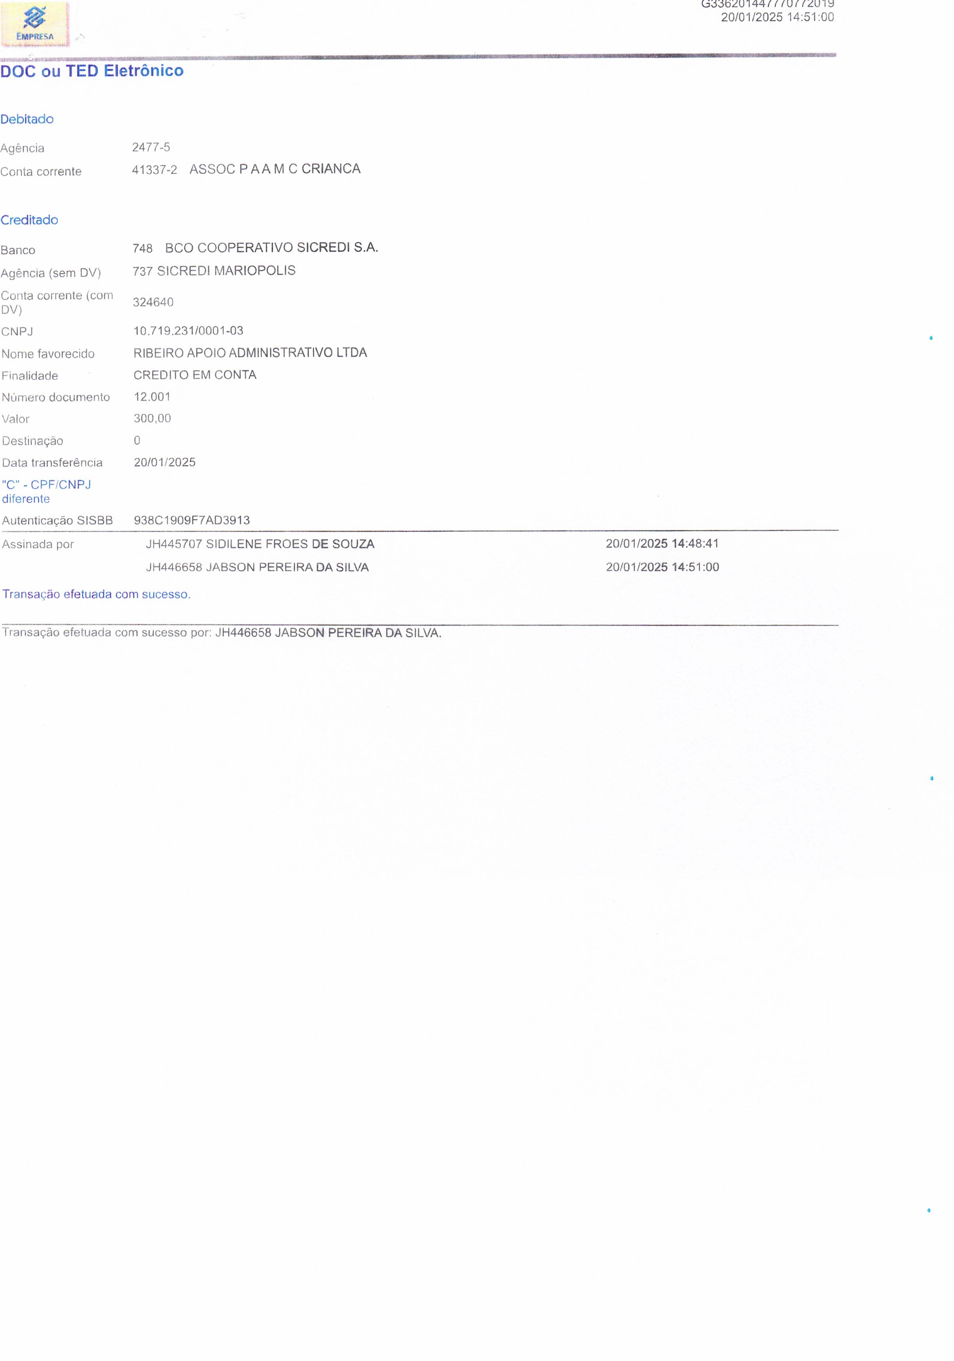Click document number 12.001
Viewport: 954px width, 1361px height.
152,396
